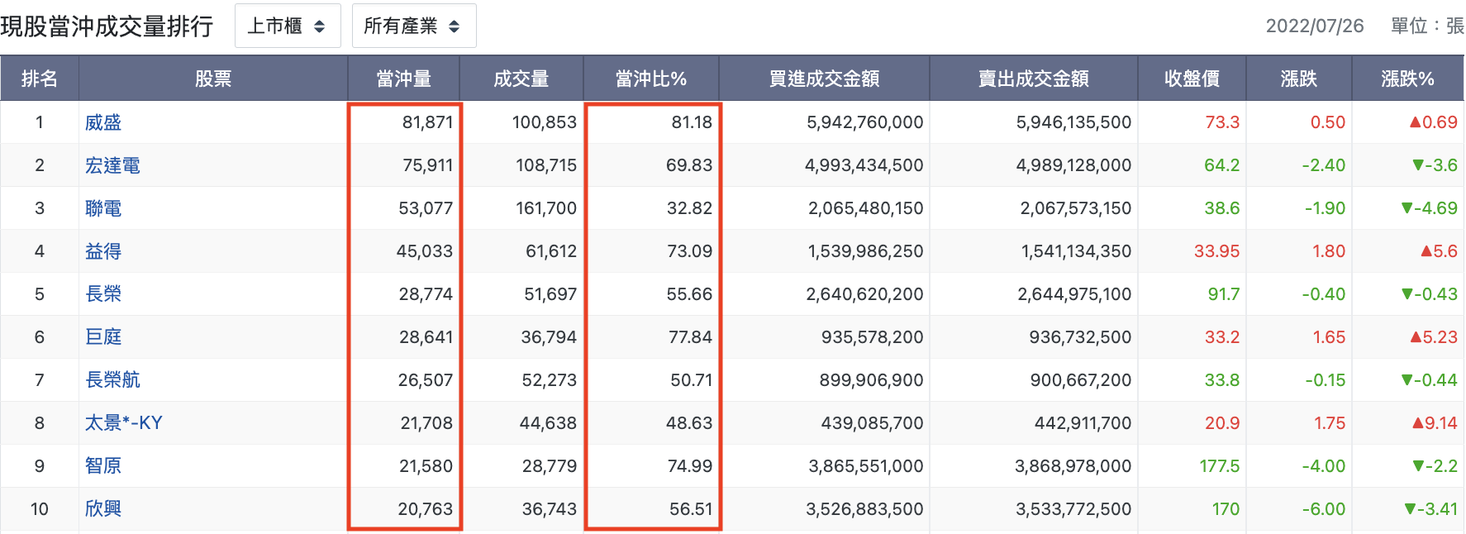Viewport: 1466px width, 534px height.
Task: Select 長榮航 當沖量 value 26,507
Action: point(426,380)
